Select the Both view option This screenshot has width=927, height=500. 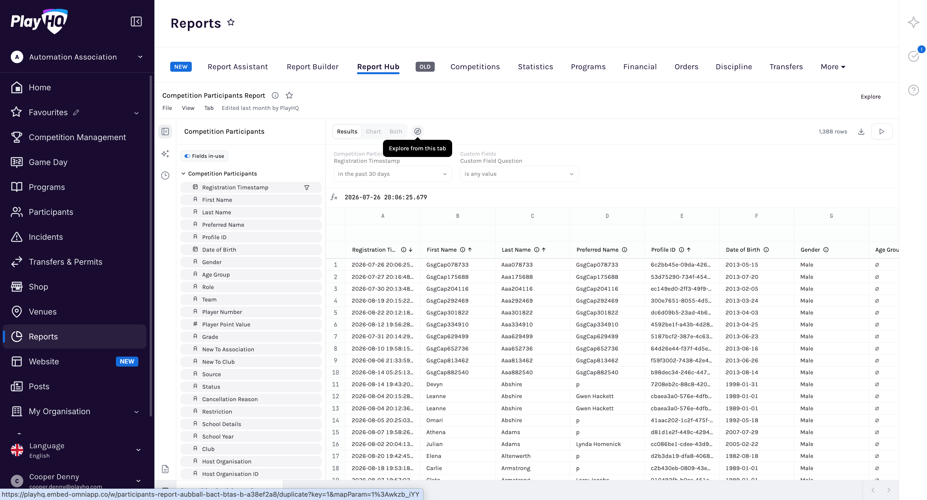click(395, 132)
